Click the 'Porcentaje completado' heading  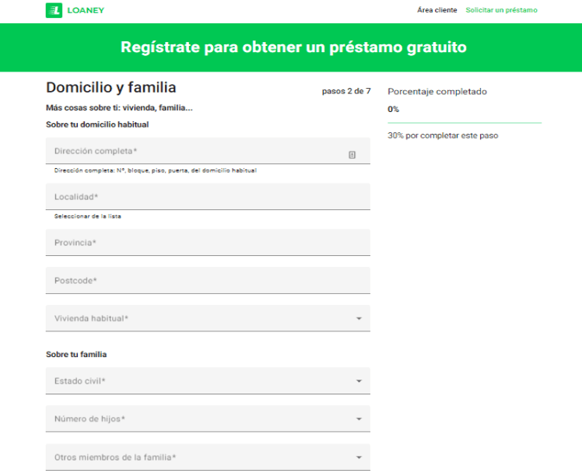point(437,92)
